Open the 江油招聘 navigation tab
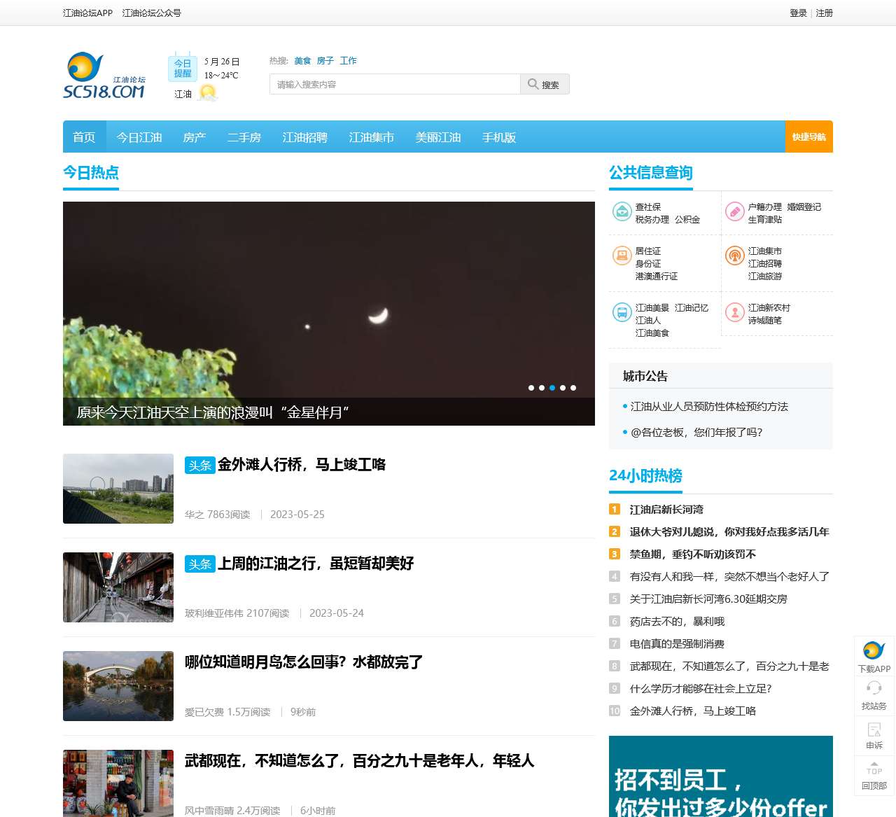This screenshot has width=896, height=817. pyautogui.click(x=304, y=137)
